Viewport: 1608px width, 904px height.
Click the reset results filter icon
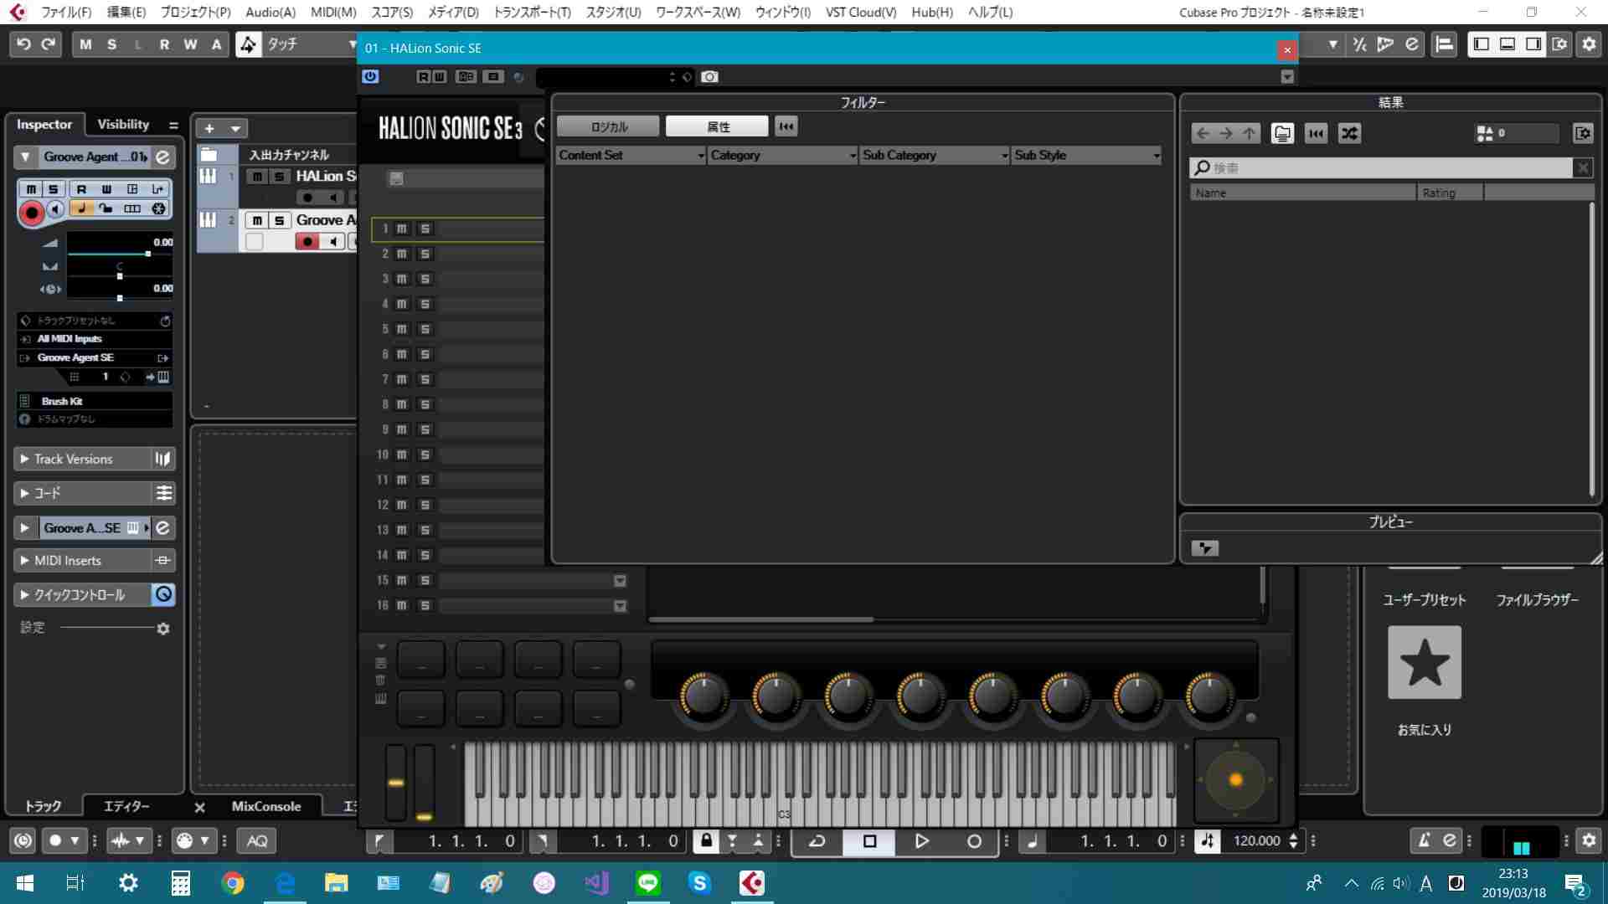(1316, 133)
